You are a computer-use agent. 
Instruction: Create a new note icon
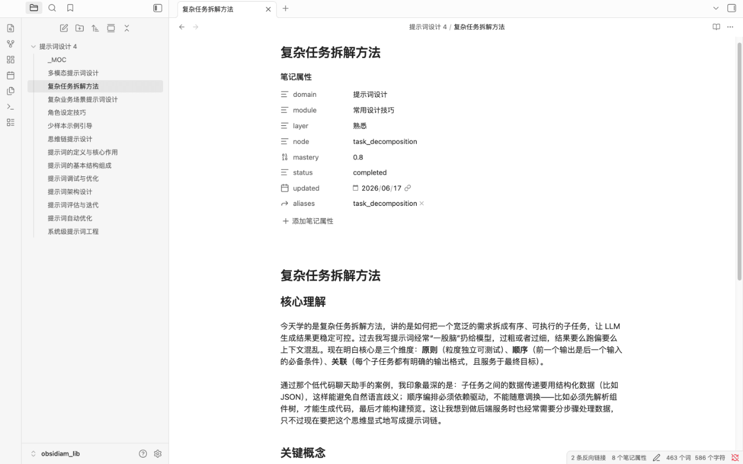pyautogui.click(x=64, y=28)
